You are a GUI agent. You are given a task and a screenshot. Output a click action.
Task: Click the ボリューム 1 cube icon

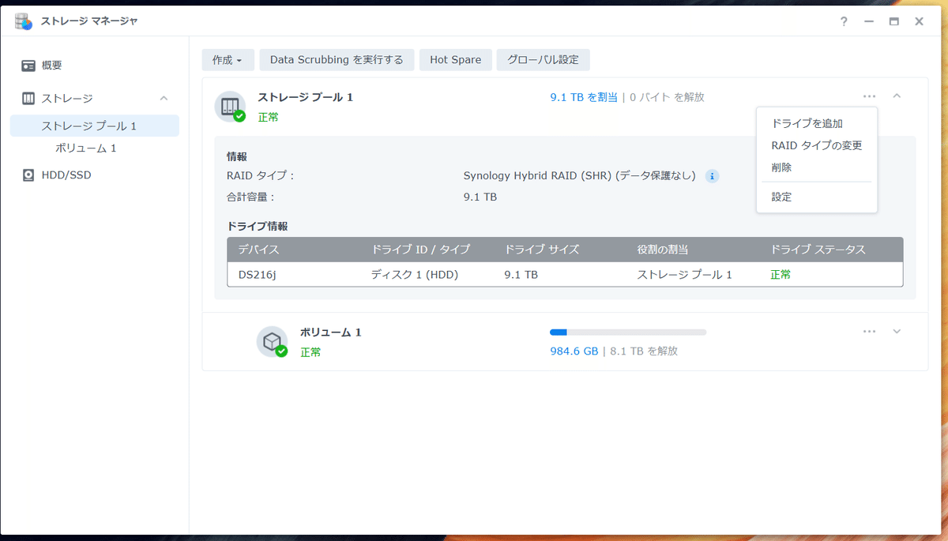click(272, 342)
